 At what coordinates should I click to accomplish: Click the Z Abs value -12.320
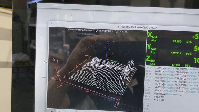175,65
